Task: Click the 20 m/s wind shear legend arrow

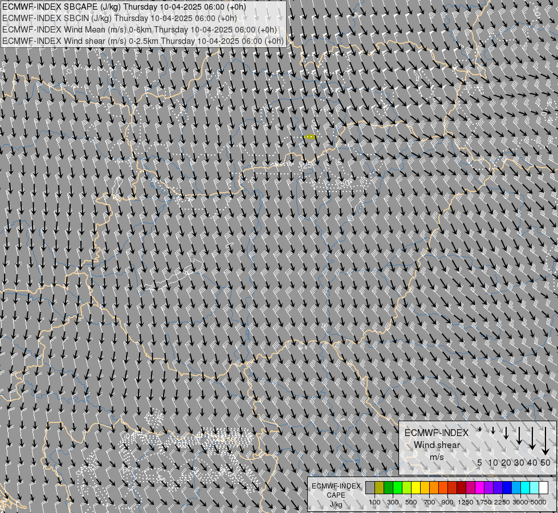Action: [506, 433]
